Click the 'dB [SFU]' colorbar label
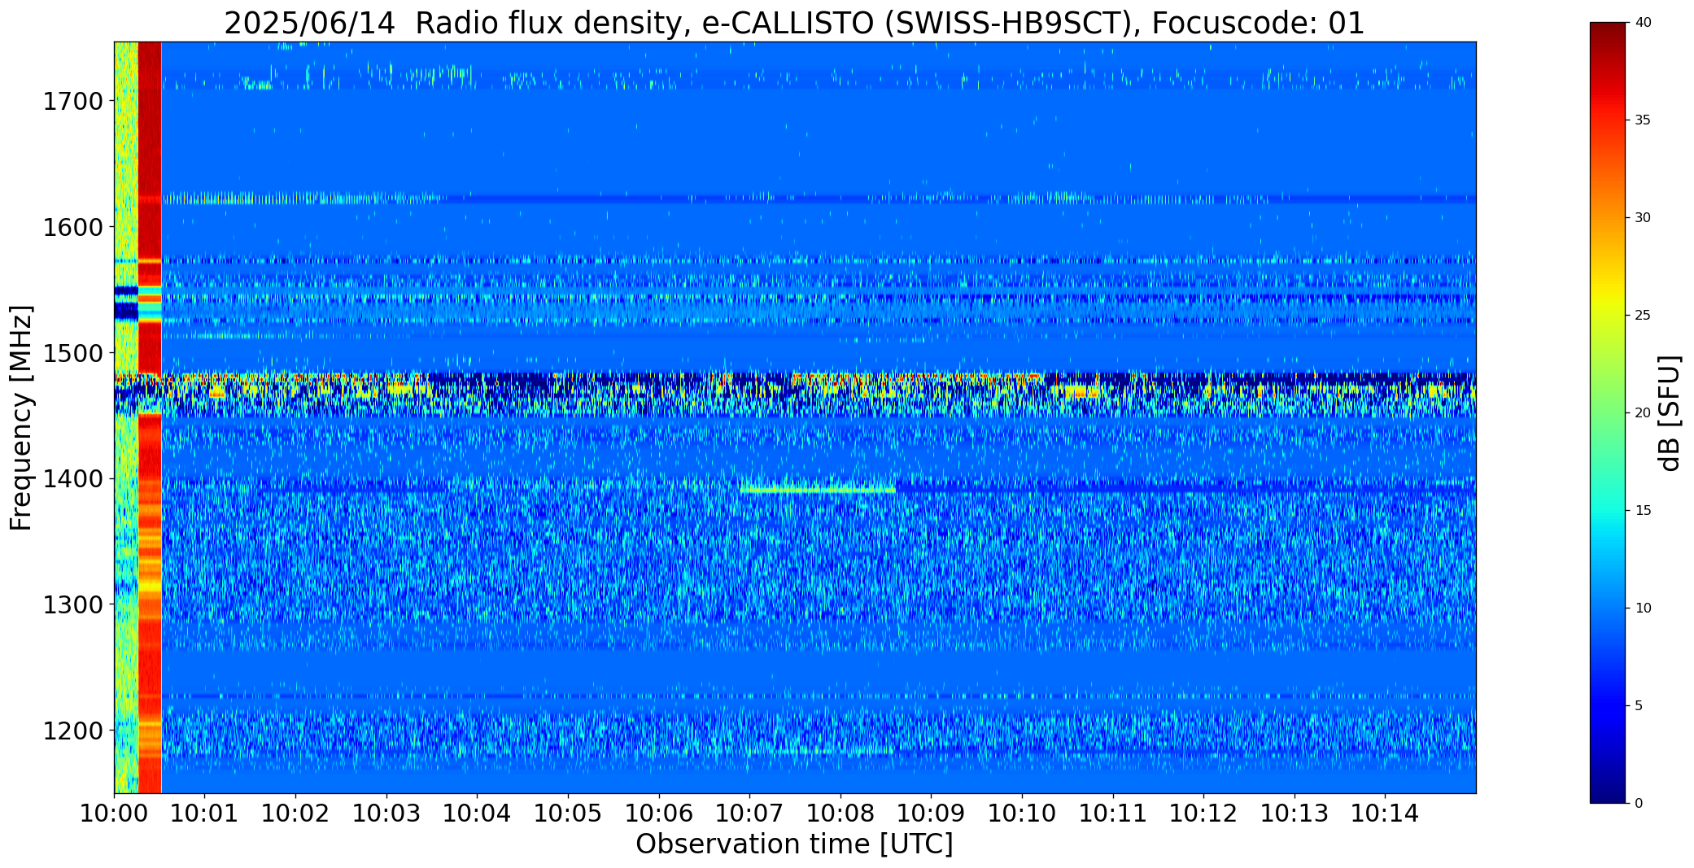1694x868 pixels. (x=1670, y=413)
